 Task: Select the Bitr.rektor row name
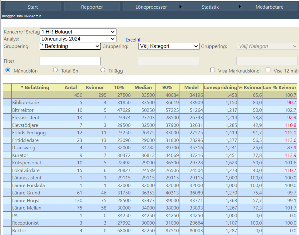pos(23,110)
